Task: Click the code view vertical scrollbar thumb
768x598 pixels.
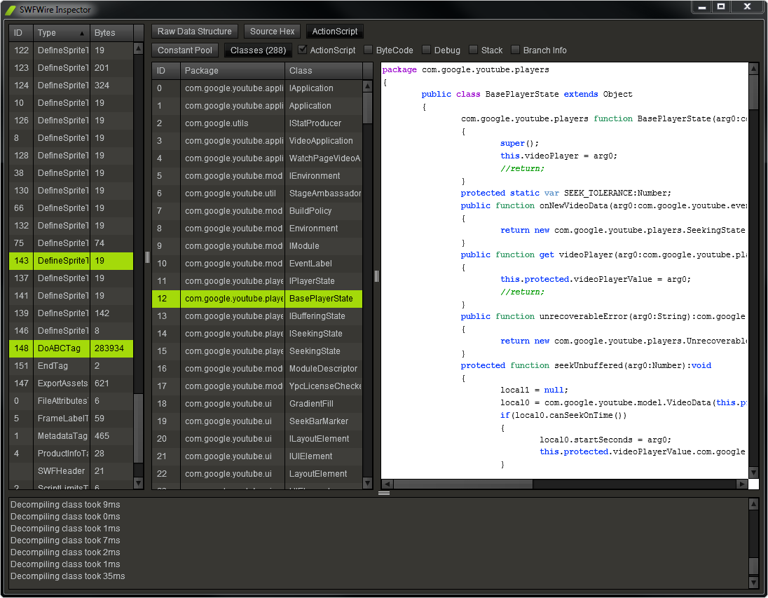Action: click(x=754, y=92)
